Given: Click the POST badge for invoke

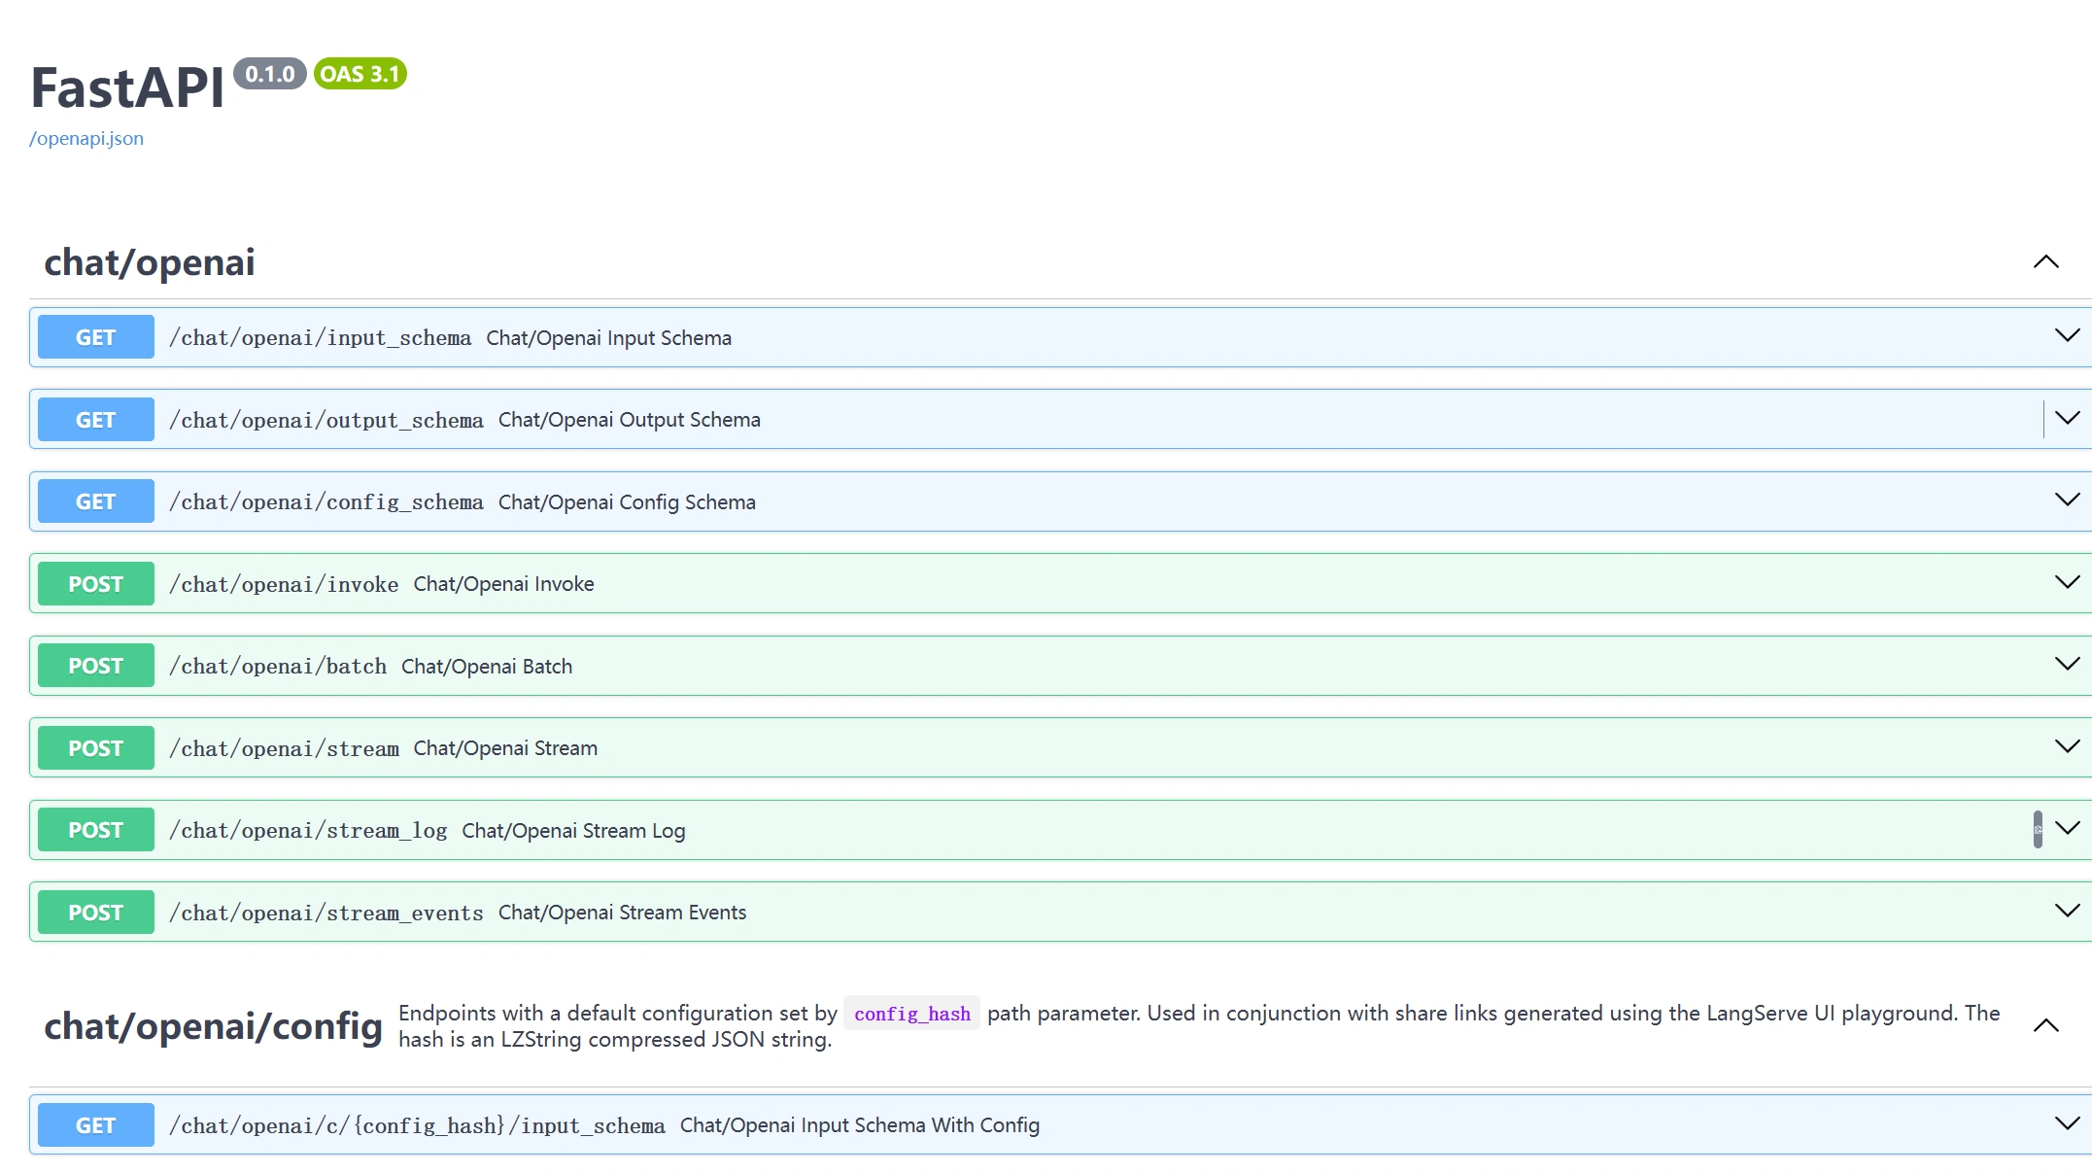Looking at the screenshot, I should click(x=95, y=584).
